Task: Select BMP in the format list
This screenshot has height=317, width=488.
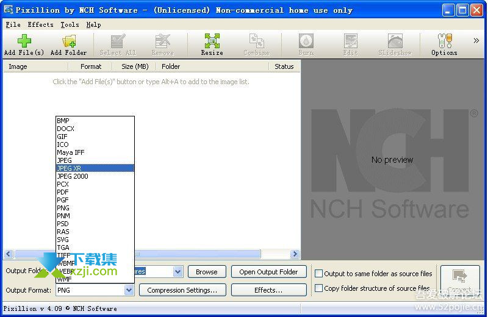Action: (x=95, y=121)
